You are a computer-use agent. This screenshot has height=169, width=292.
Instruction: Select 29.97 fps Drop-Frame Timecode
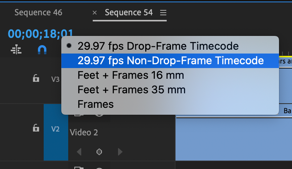click(158, 46)
